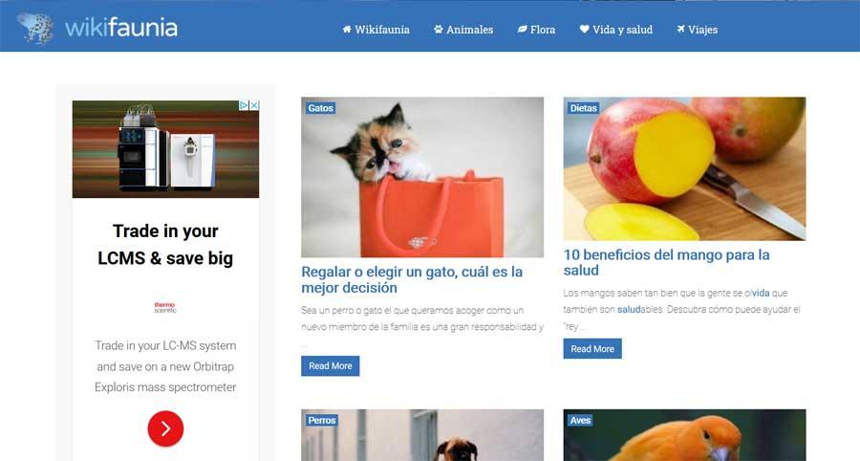The height and width of the screenshot is (461, 860).
Task: Click the airplane icon beside Viajes
Action: pos(680,29)
